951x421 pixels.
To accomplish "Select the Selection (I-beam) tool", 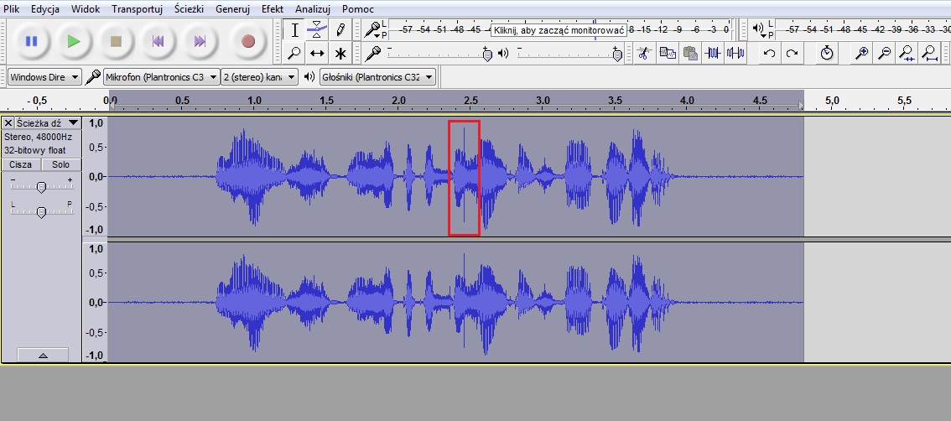I will [294, 29].
